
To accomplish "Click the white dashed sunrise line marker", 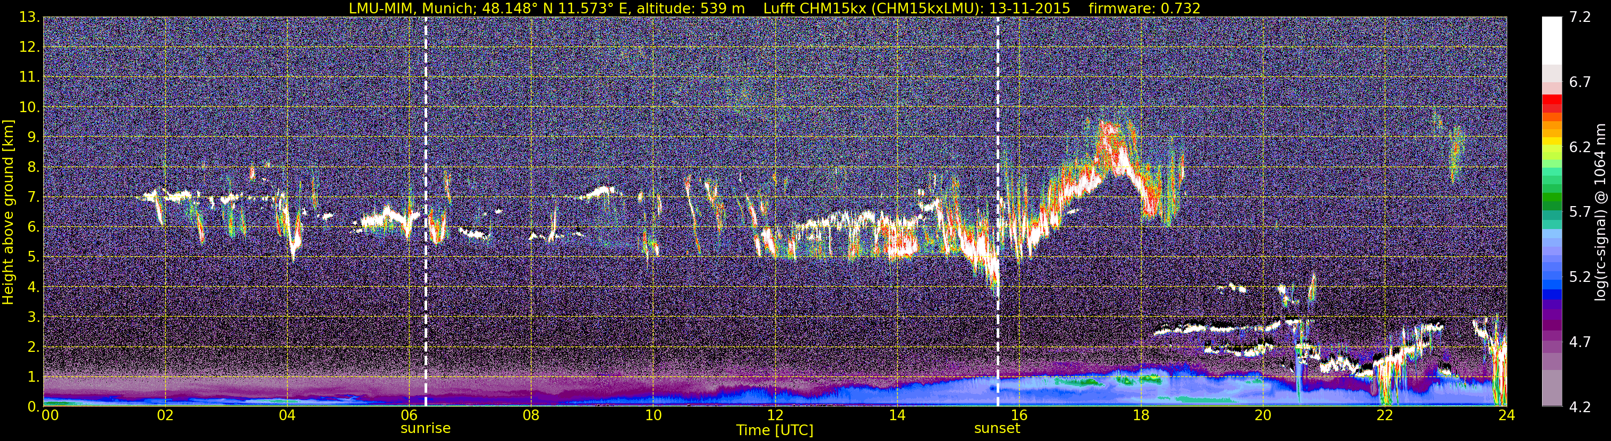I will (x=425, y=212).
